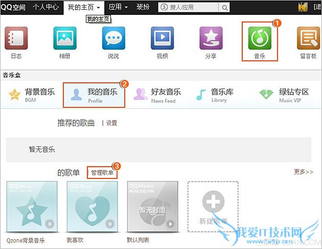Open the 设置 link beside 推荐的歌曲
322x249 pixels.
click(111, 123)
